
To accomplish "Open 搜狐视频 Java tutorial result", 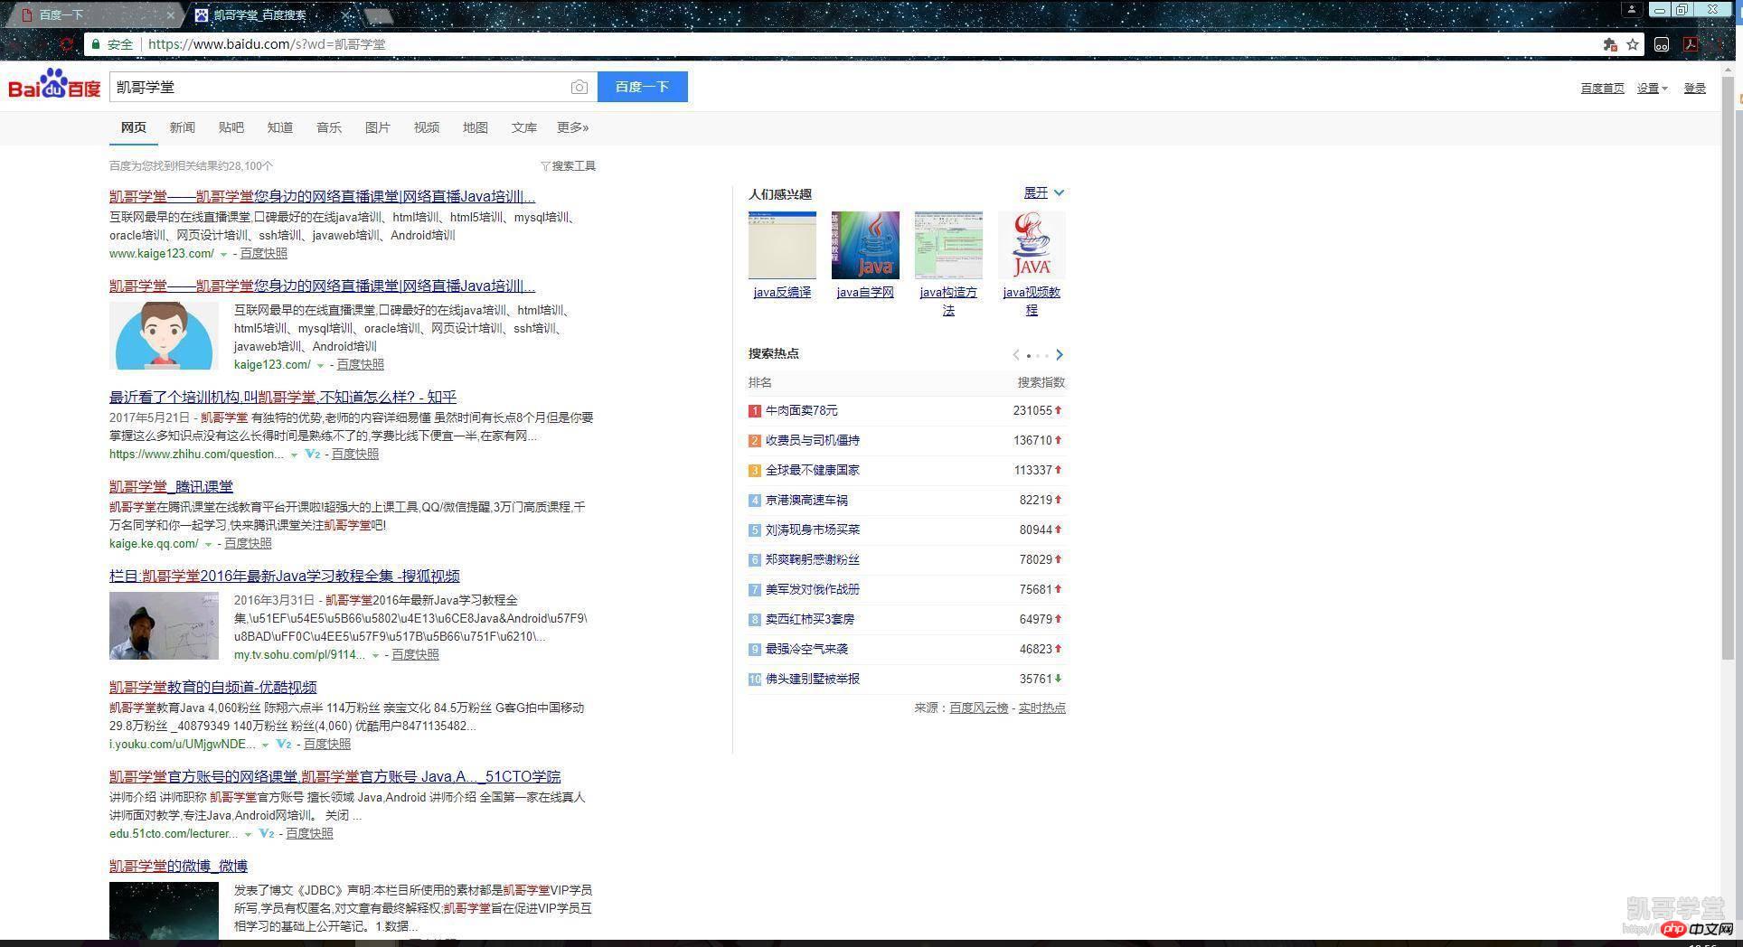I will [x=285, y=576].
